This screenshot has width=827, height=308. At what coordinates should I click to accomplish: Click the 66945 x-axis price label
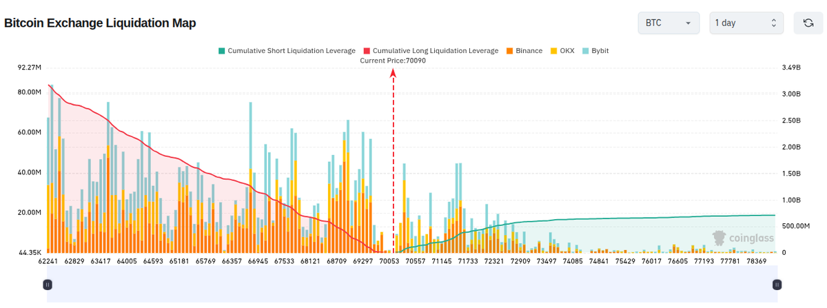click(x=259, y=262)
